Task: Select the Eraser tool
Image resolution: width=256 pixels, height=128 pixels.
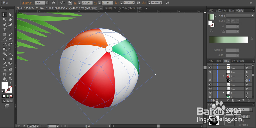Action: [x=10, y=39]
